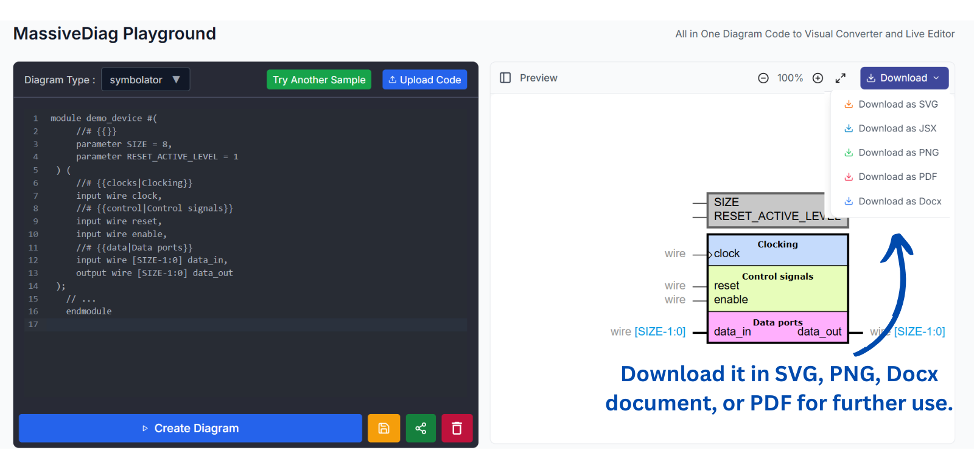Screen dimensions: 974x456
Task: Choose Download as PNG
Action: (891, 153)
